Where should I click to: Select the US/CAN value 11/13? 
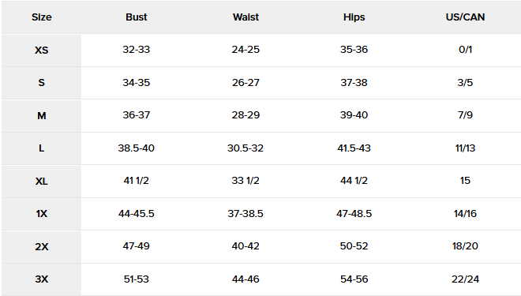click(x=465, y=148)
